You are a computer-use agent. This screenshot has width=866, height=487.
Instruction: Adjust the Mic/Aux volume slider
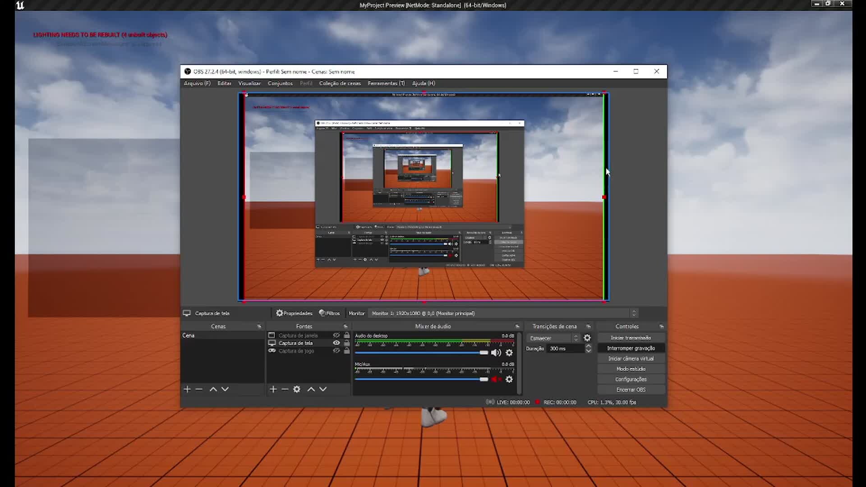point(484,379)
